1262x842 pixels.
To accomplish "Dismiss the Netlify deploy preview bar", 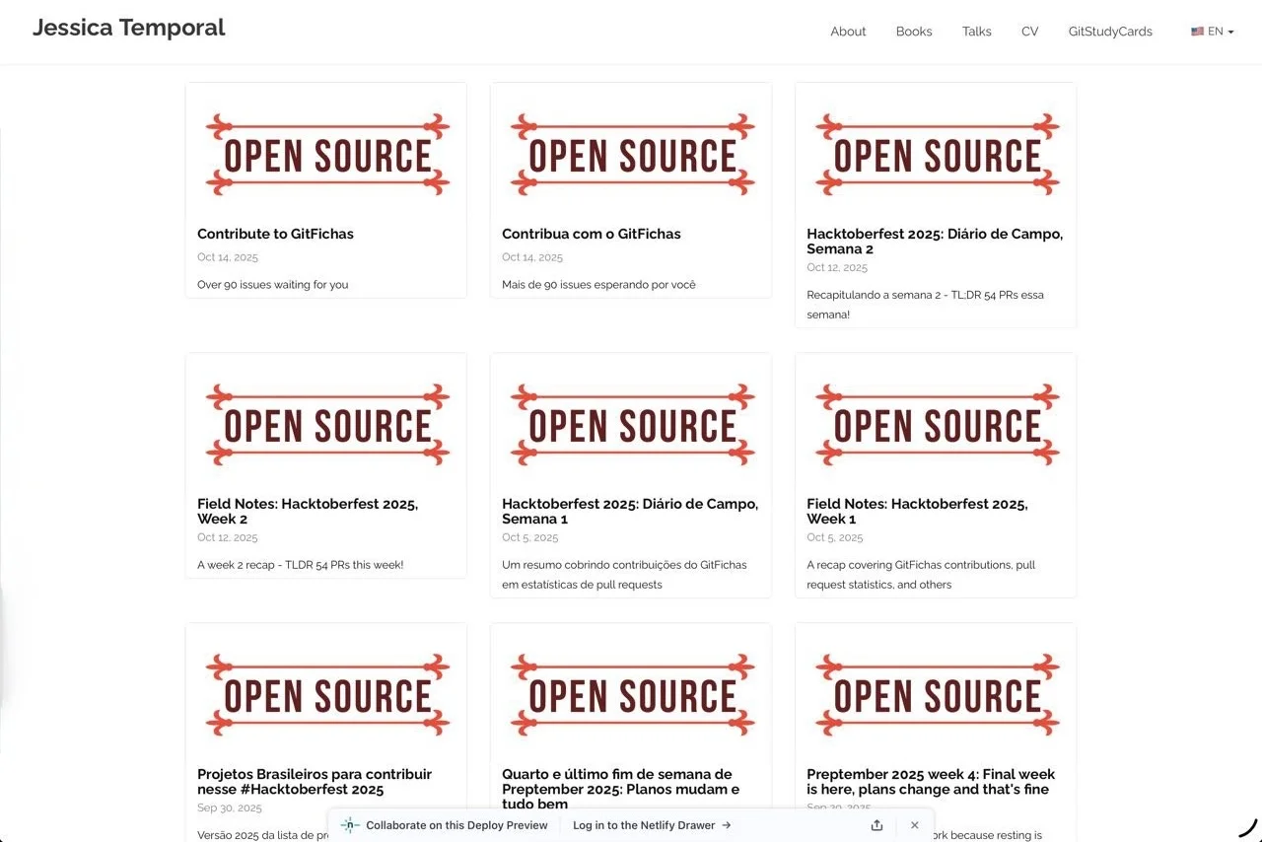I will 914,825.
